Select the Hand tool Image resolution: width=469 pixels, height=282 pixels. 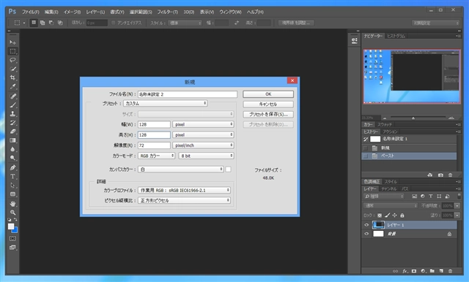(12, 204)
